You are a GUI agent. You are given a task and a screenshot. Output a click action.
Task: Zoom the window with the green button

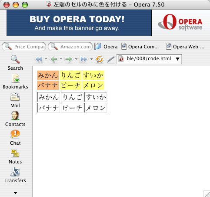25,5
